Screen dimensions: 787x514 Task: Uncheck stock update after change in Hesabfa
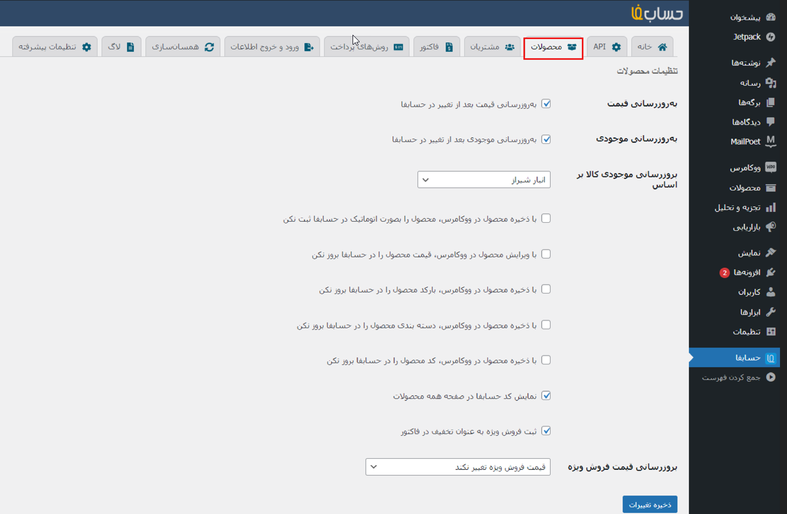click(x=546, y=139)
